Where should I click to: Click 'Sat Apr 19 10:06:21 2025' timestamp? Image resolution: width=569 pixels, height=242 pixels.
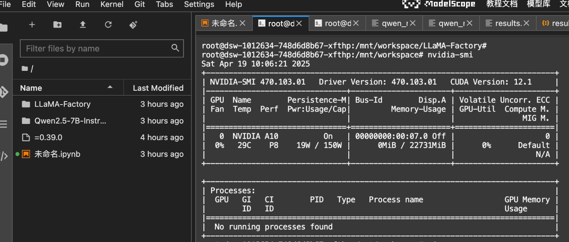[256, 64]
